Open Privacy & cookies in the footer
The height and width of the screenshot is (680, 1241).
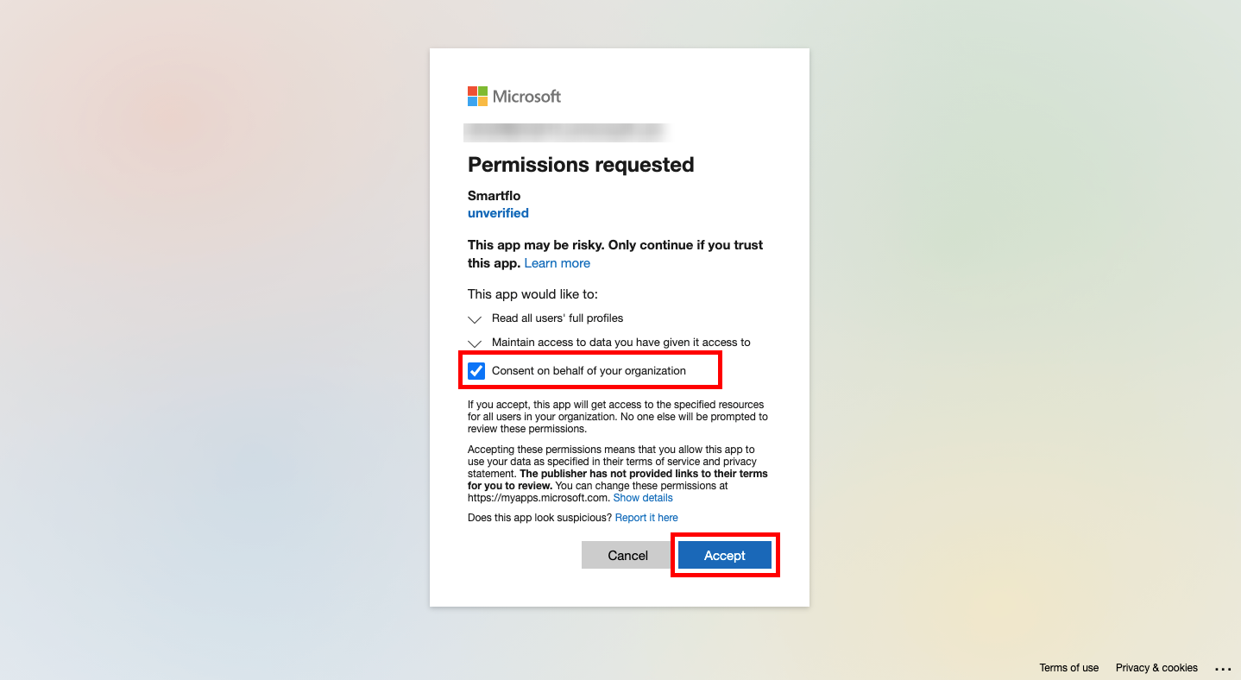pyautogui.click(x=1156, y=668)
